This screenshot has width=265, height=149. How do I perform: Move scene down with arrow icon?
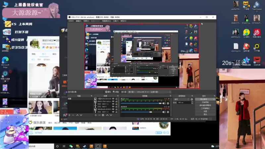(81, 115)
